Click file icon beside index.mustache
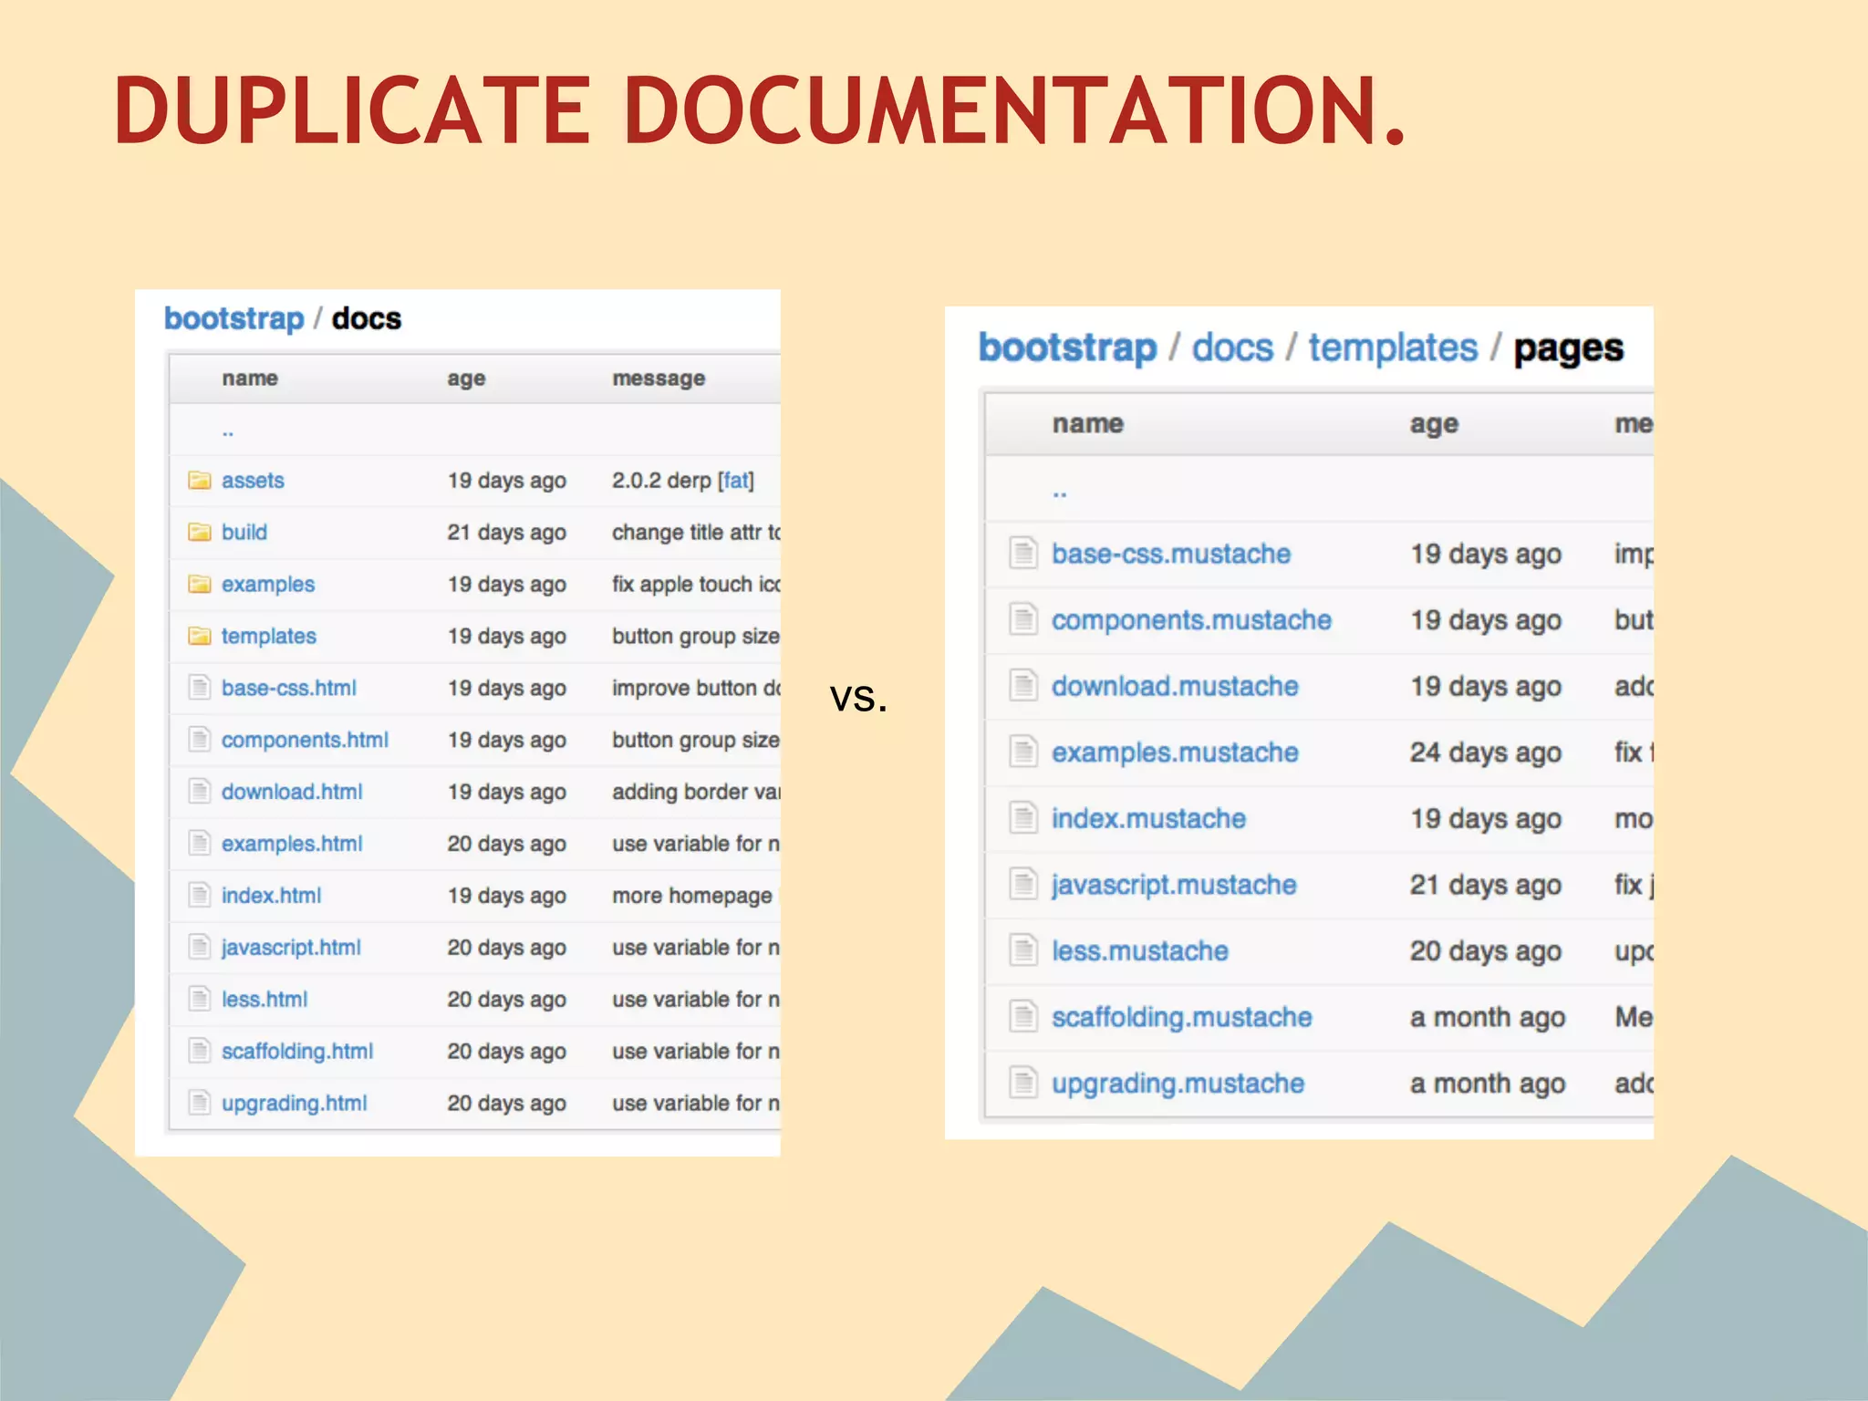Screen dimensions: 1868x1401 pyautogui.click(x=1023, y=818)
